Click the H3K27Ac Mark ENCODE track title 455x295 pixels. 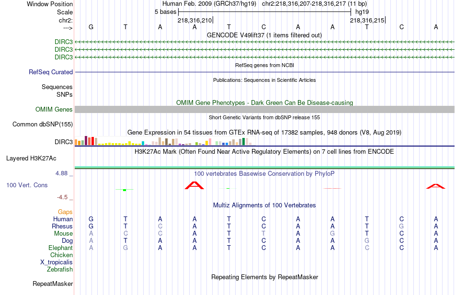[264, 151]
